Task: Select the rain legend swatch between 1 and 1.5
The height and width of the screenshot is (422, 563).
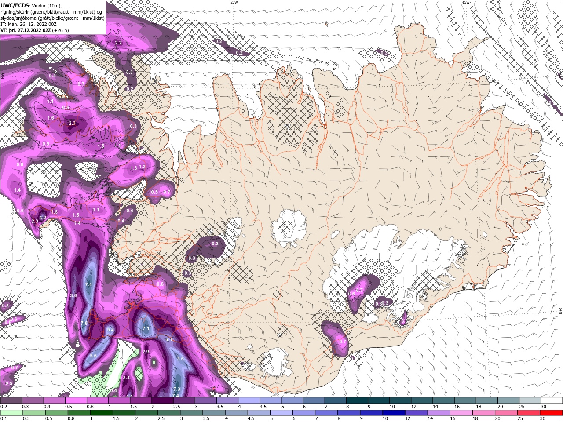Action: point(101,412)
